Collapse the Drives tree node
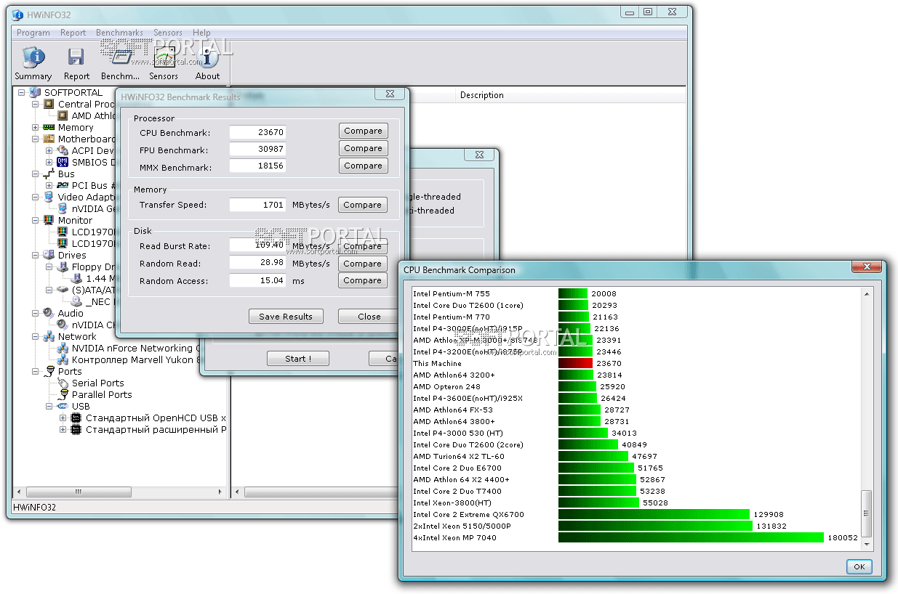 [x=35, y=255]
